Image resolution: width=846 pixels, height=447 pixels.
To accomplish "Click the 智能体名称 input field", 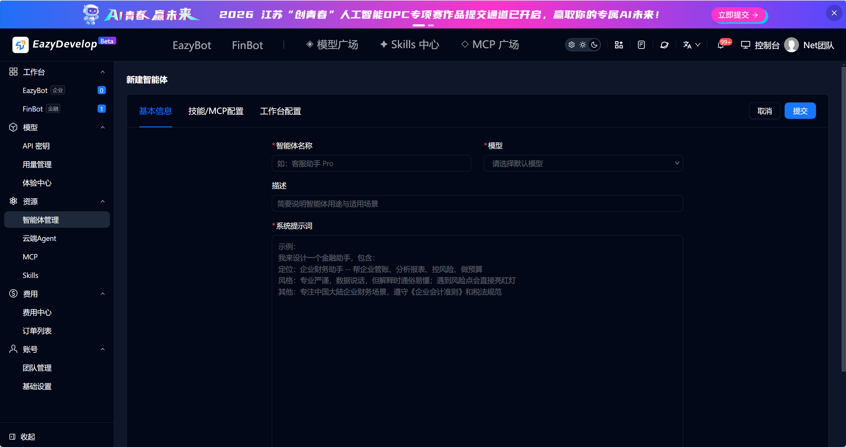I will coord(371,163).
